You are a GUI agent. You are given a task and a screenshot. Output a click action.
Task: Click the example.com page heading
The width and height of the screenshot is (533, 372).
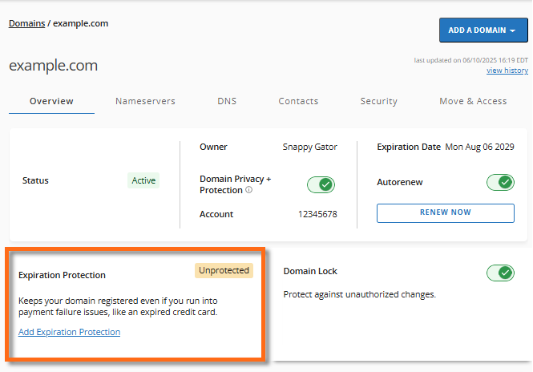point(53,66)
